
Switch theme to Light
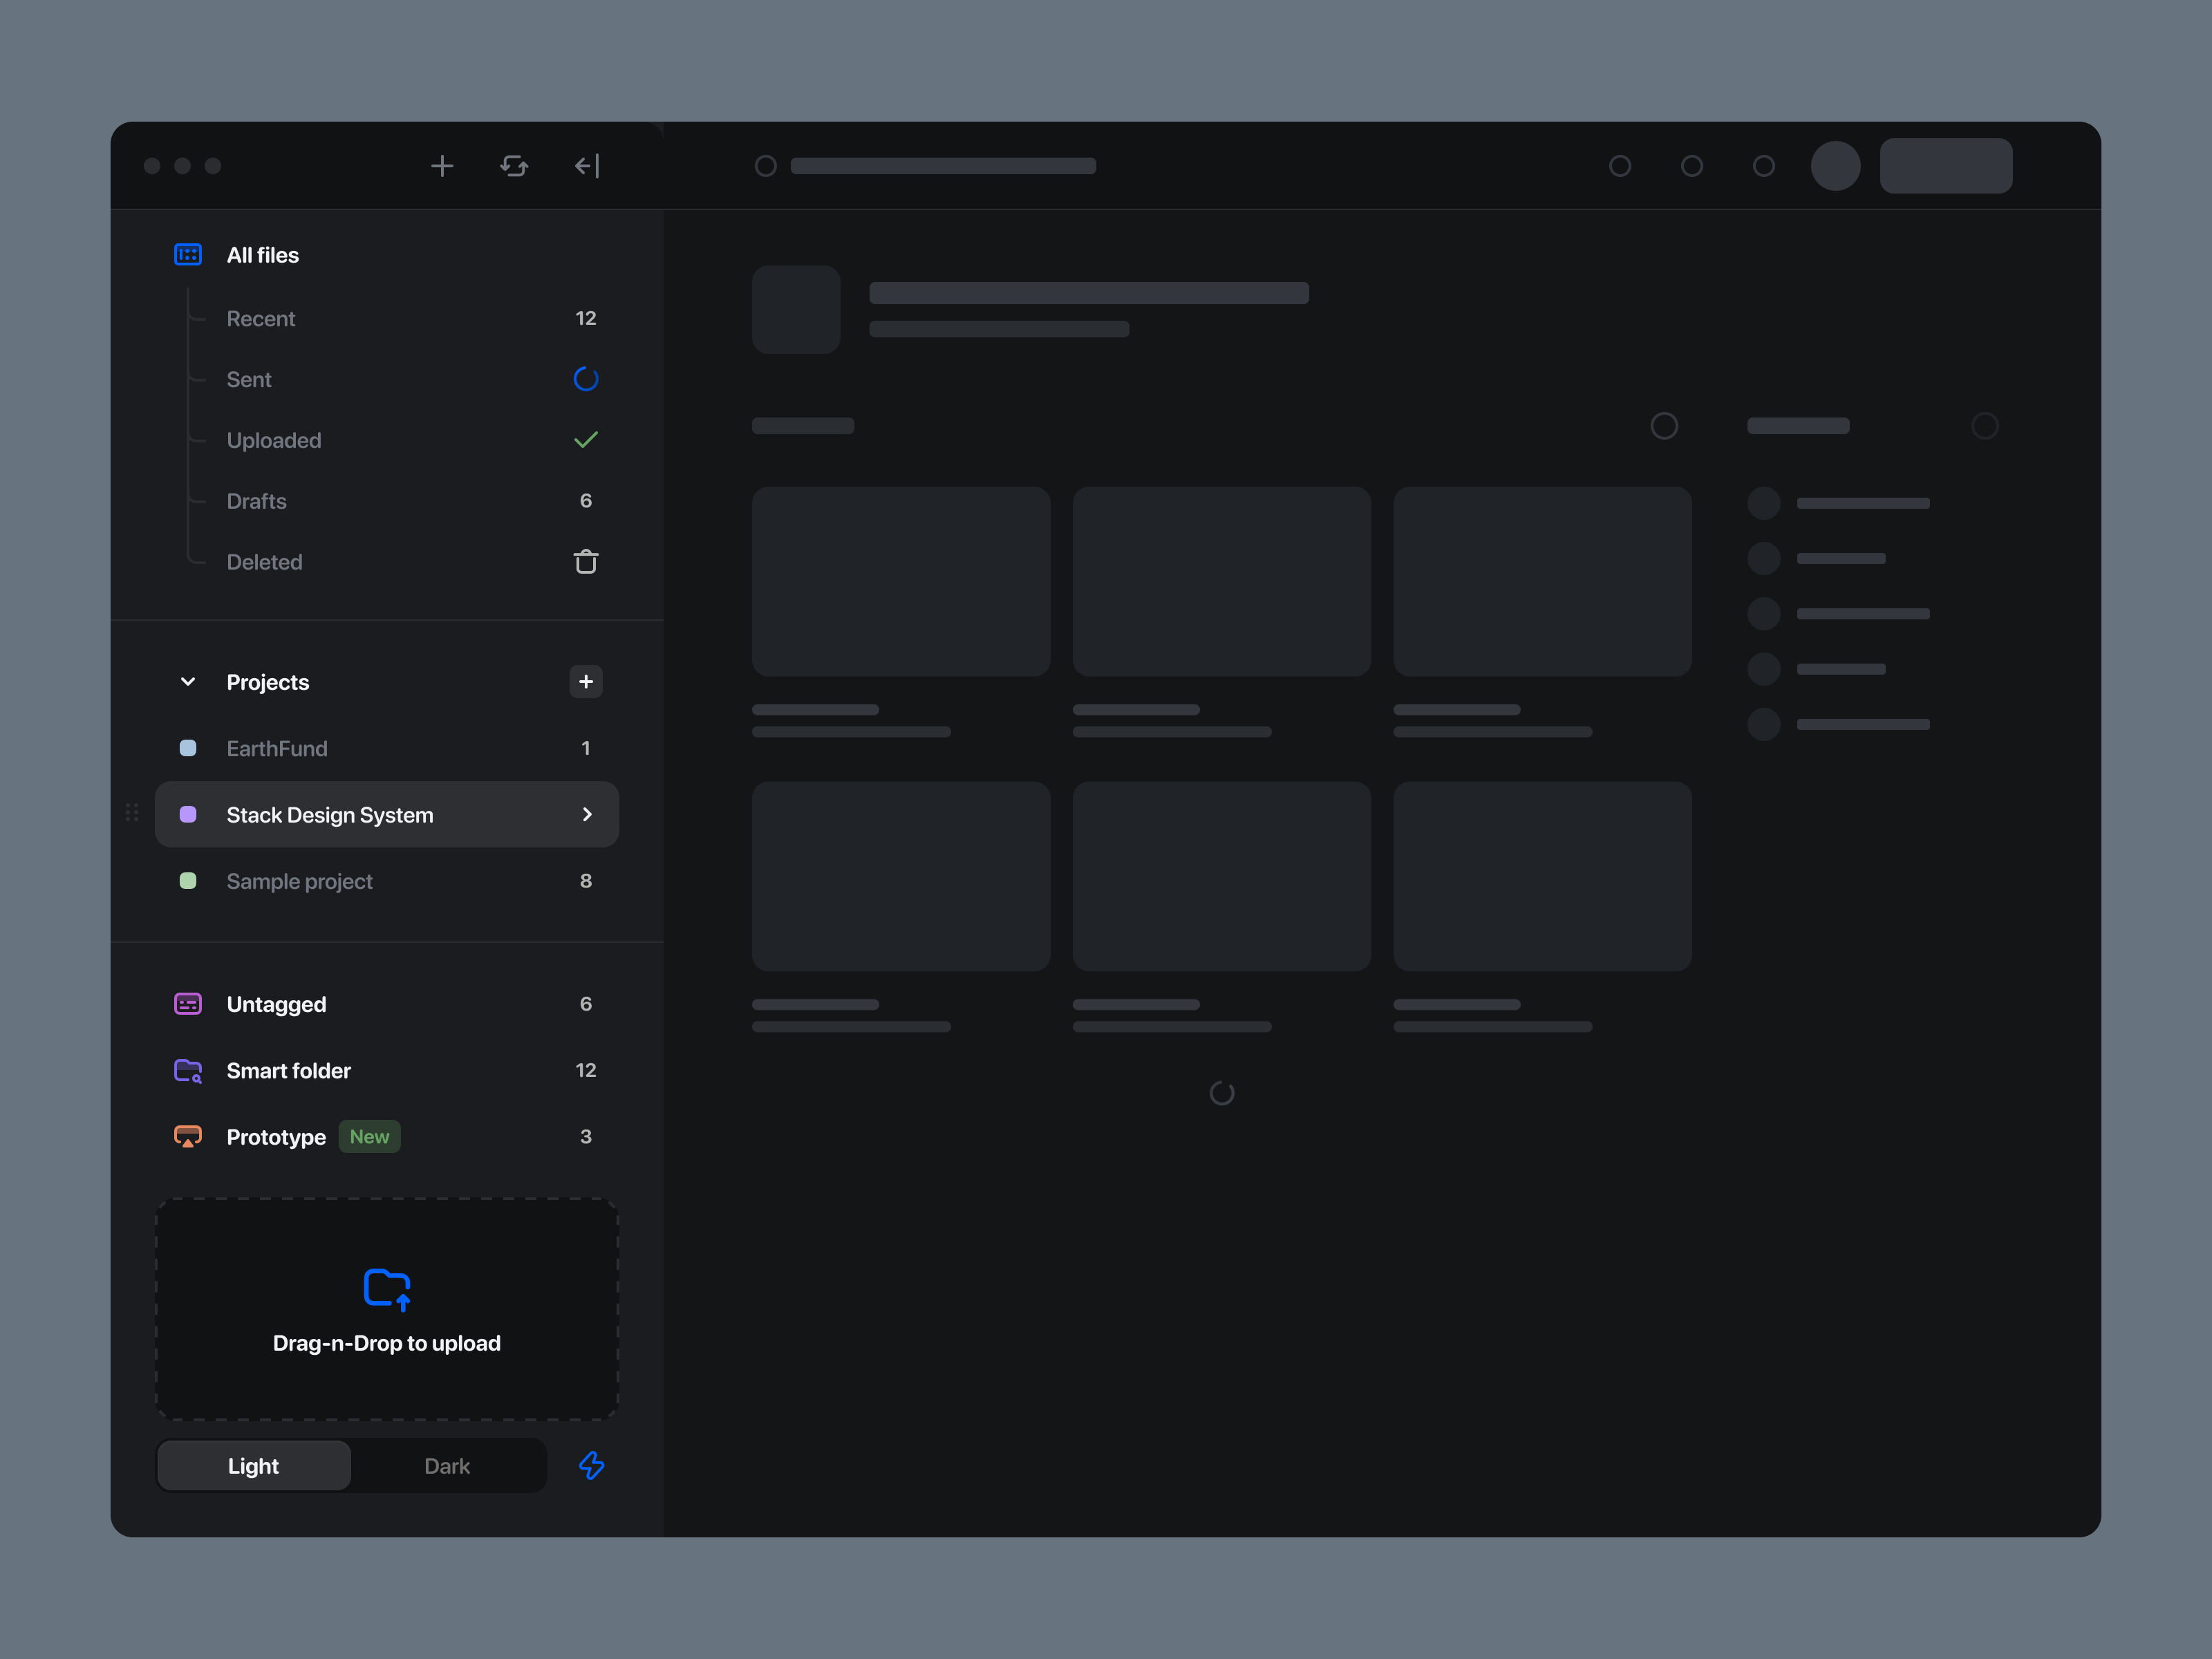tap(254, 1466)
